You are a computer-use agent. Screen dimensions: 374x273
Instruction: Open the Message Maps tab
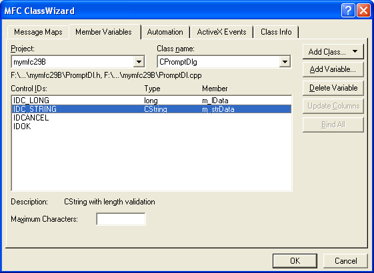coord(38,32)
